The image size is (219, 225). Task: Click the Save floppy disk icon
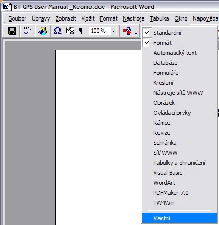[x=12, y=31]
